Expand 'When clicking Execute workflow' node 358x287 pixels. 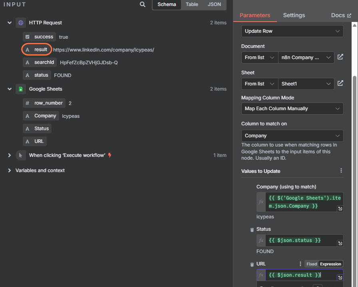point(10,155)
